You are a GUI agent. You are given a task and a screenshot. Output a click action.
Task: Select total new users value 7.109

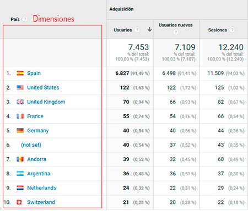pyautogui.click(x=185, y=47)
